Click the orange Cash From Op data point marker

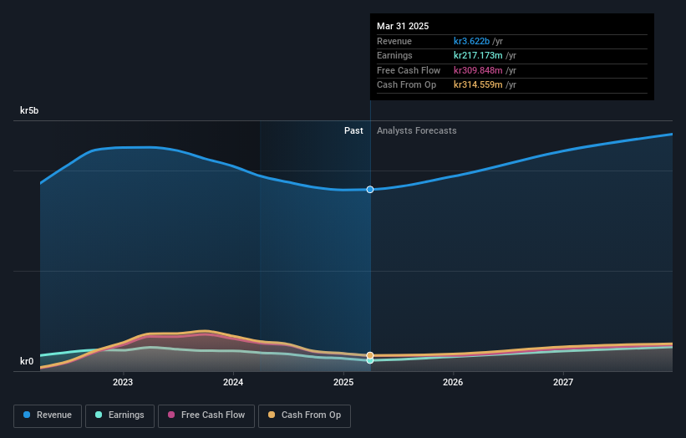(370, 355)
